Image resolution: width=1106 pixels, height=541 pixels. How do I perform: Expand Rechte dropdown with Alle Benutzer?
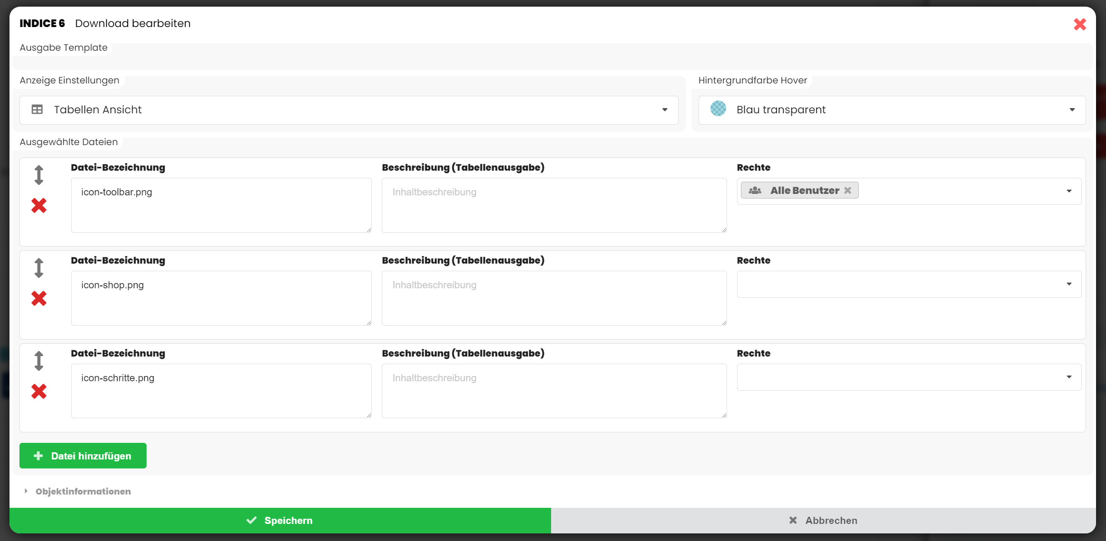click(x=1069, y=191)
